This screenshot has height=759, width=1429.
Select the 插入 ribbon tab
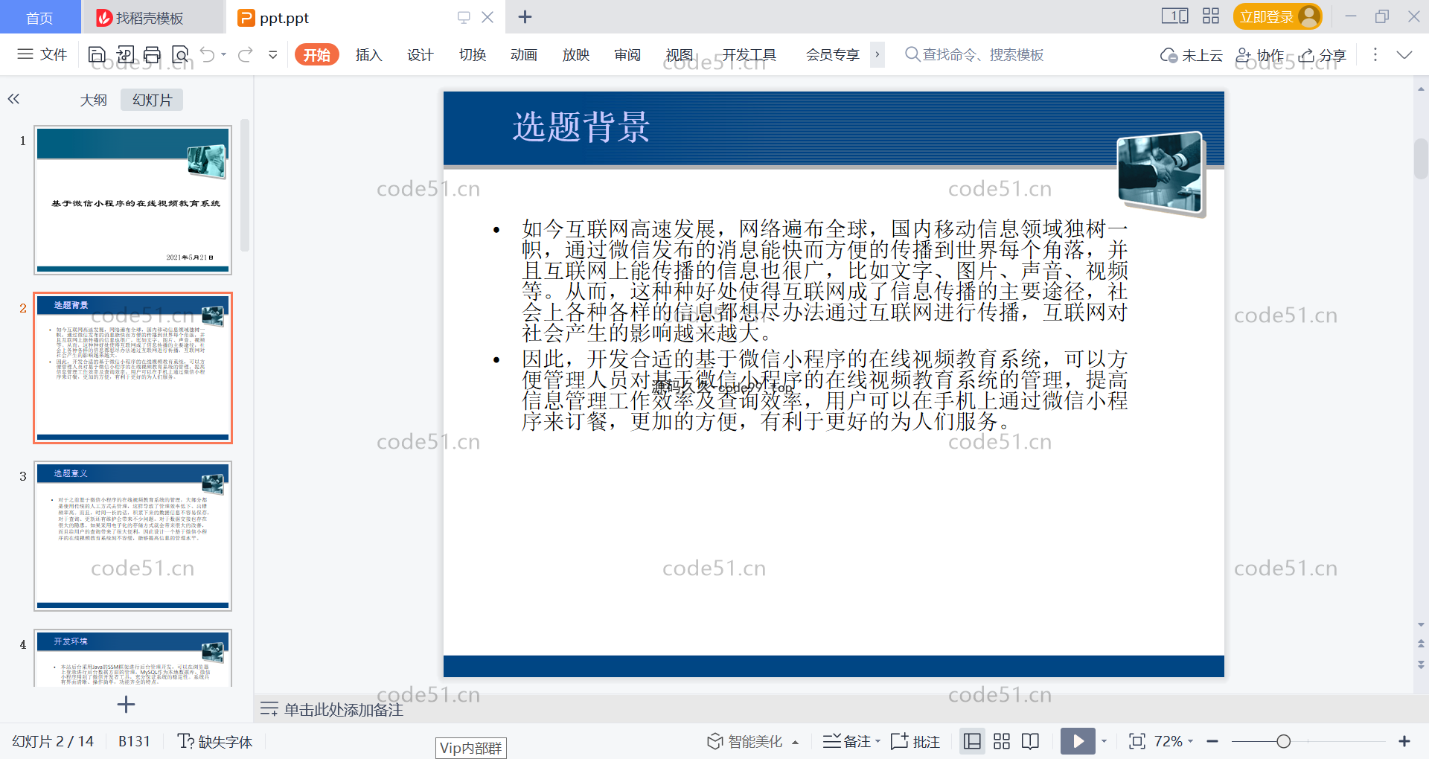click(368, 54)
